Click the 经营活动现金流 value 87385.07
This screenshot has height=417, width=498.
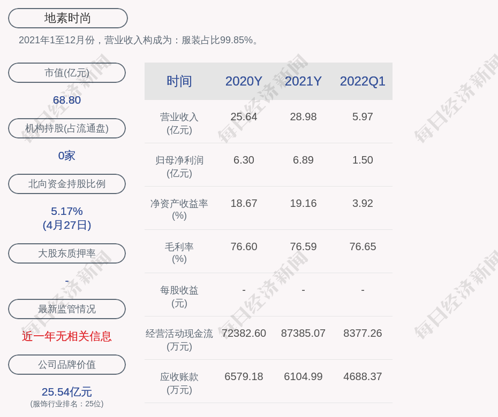coord(303,333)
